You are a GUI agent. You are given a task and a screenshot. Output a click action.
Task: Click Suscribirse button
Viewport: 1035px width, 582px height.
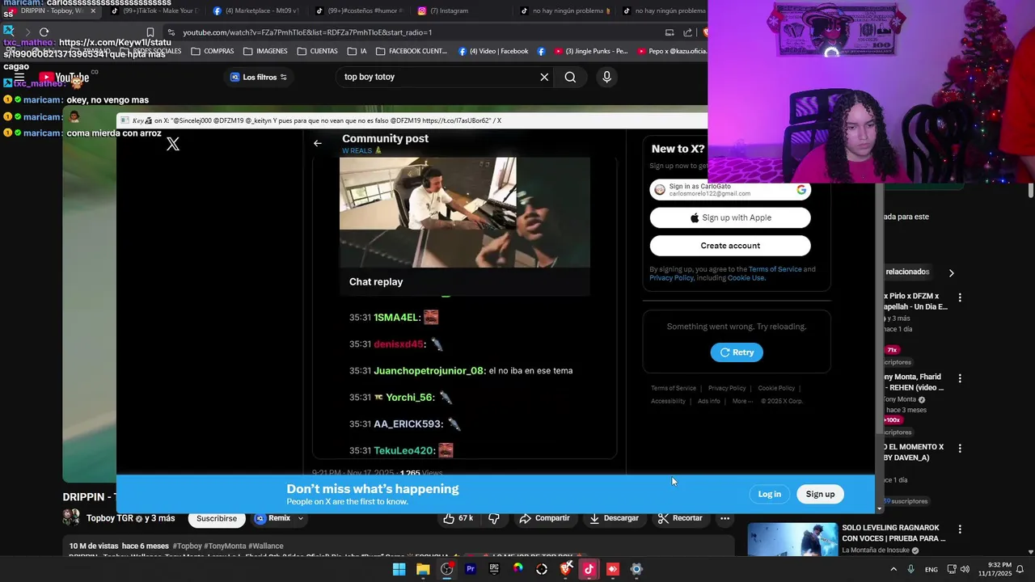[x=217, y=518]
